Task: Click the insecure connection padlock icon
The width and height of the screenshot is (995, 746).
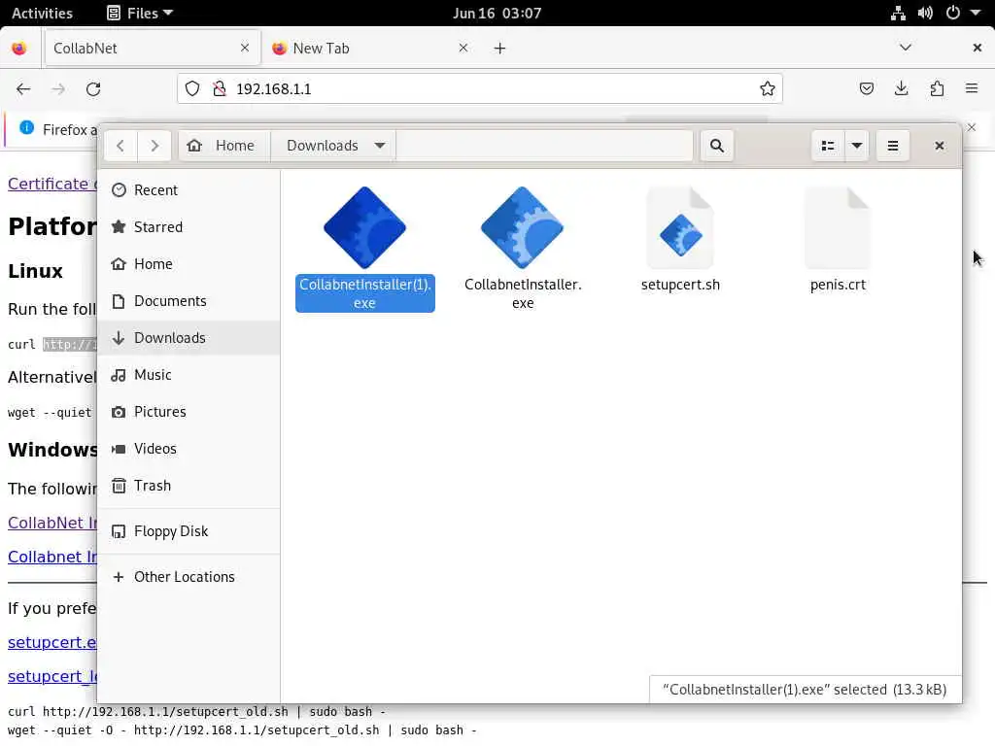Action: click(x=220, y=88)
